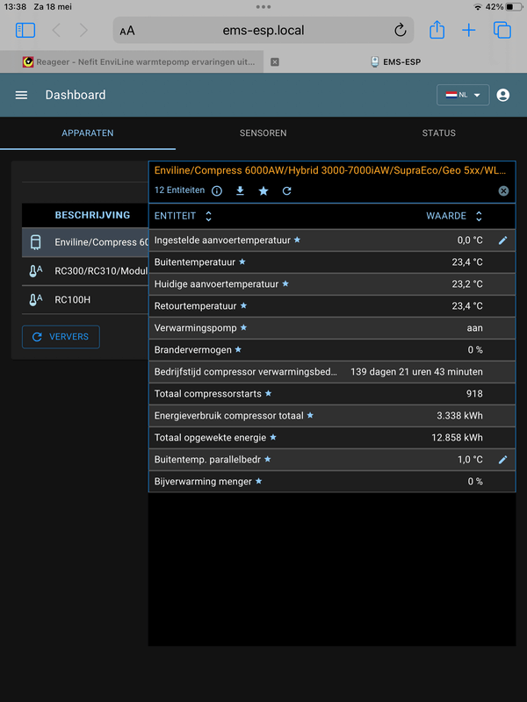This screenshot has height=702, width=527.
Task: Open the user account profile icon
Action: (502, 95)
